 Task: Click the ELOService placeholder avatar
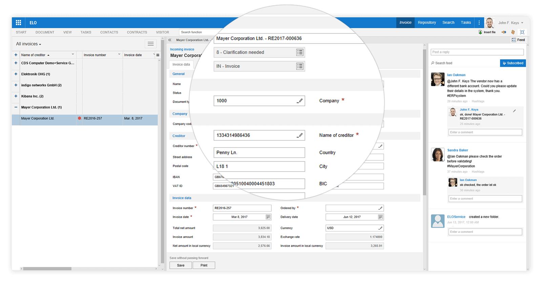(x=438, y=221)
